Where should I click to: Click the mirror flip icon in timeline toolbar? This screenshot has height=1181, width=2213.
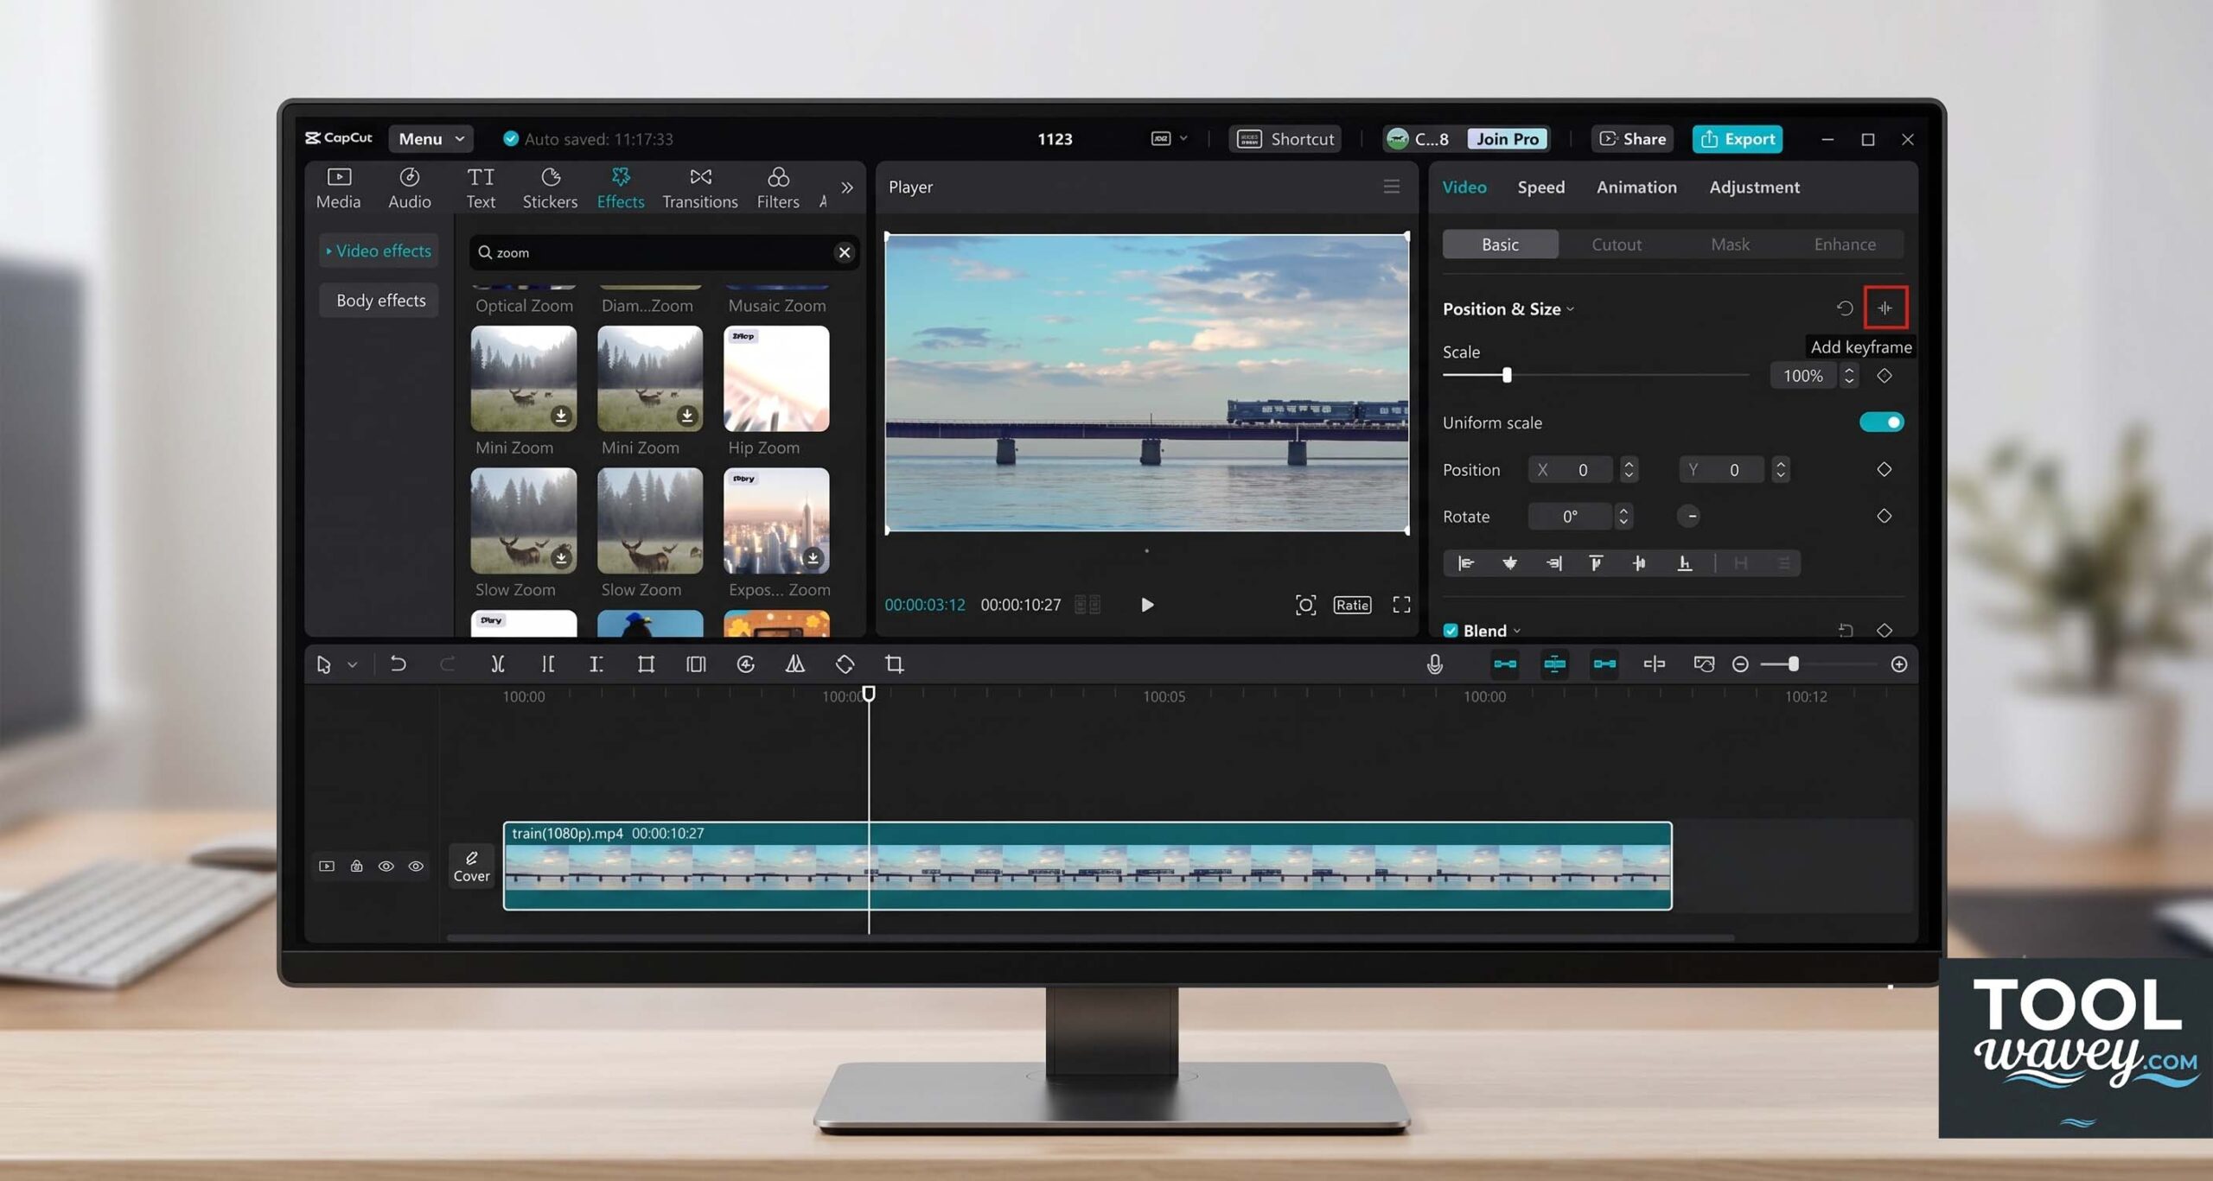coord(795,664)
